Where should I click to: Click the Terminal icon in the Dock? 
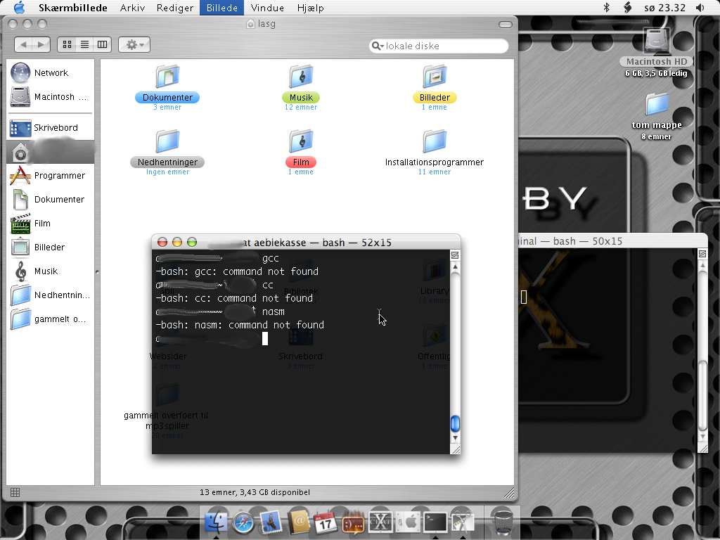[435, 522]
